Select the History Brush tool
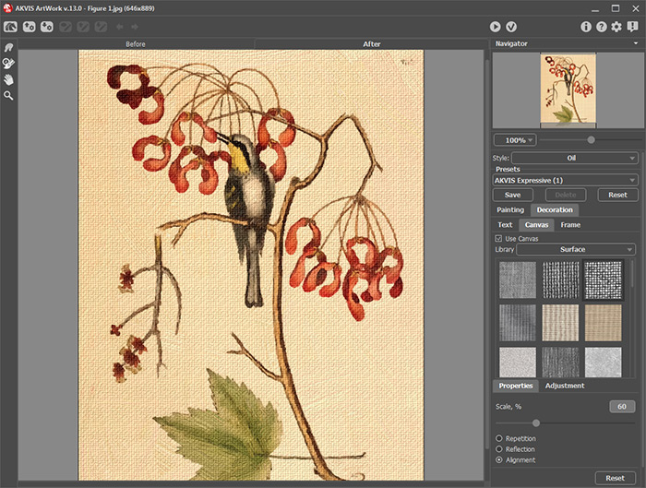 click(8, 64)
